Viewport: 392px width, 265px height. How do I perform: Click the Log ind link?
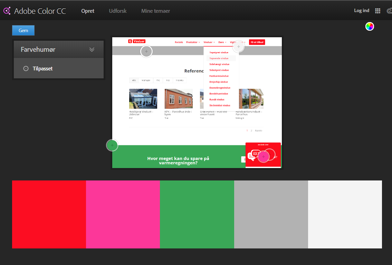click(362, 11)
